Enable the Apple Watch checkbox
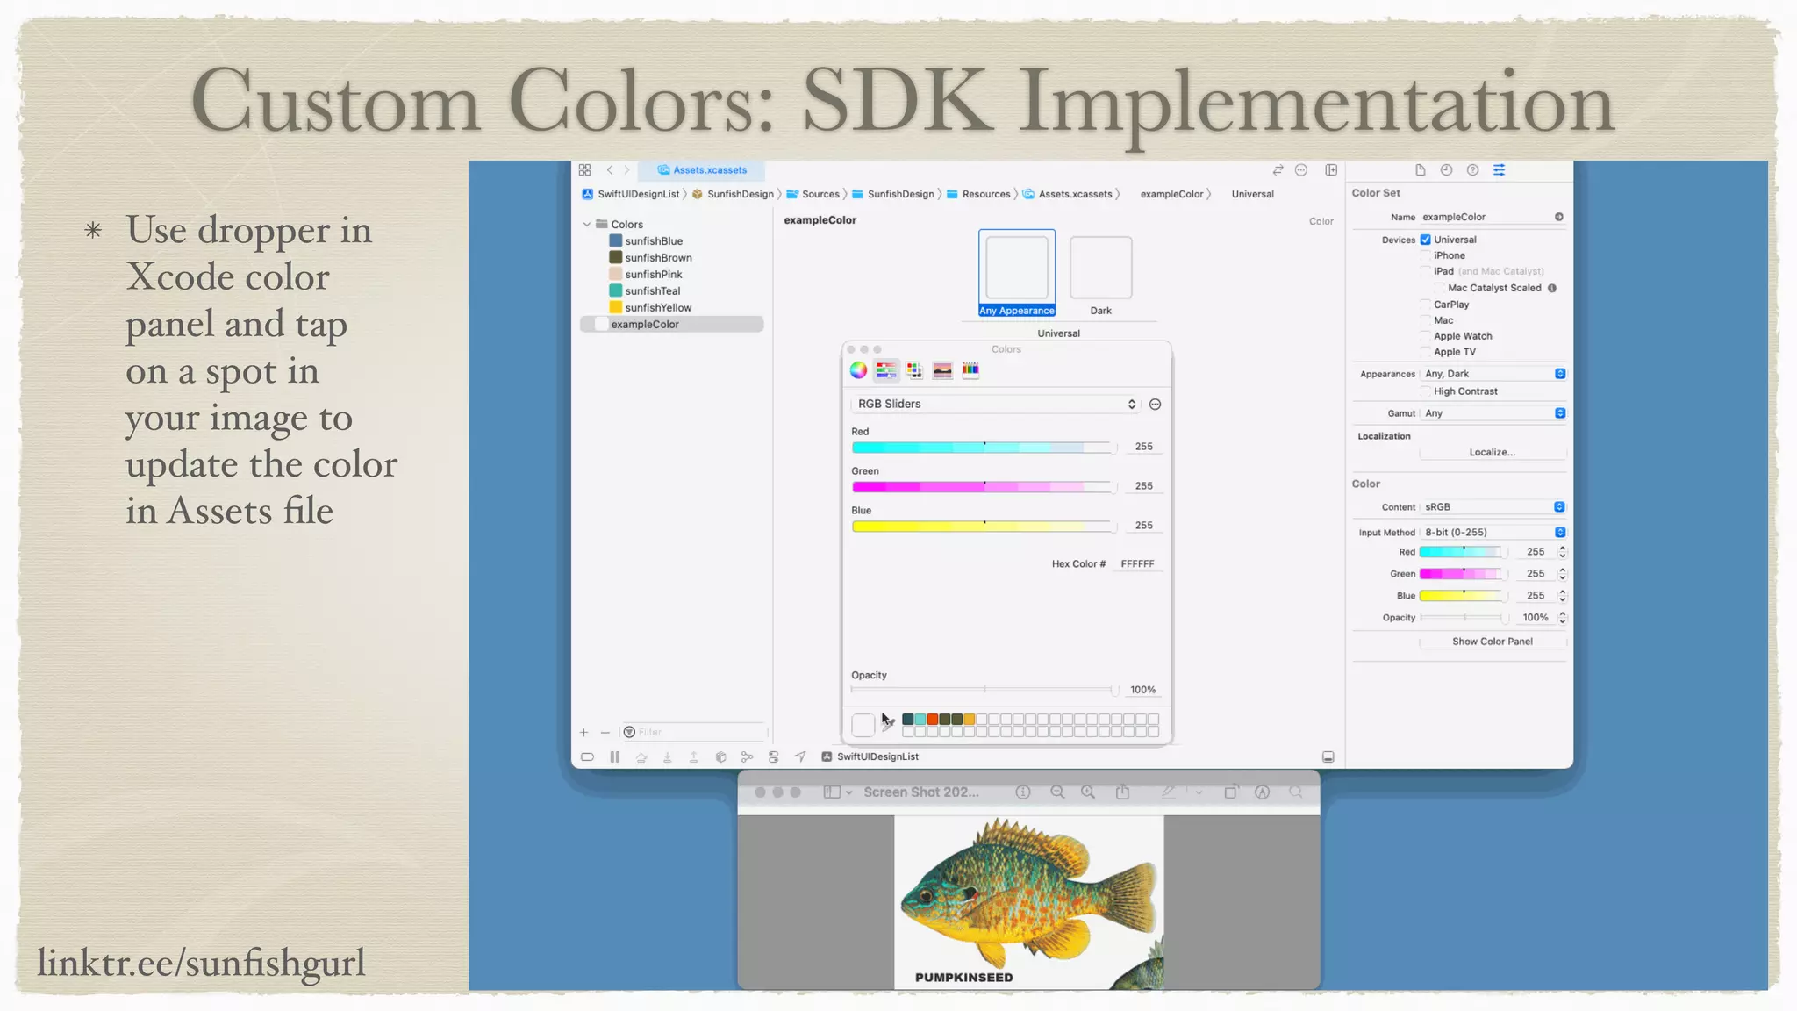This screenshot has width=1797, height=1011. pos(1426,336)
